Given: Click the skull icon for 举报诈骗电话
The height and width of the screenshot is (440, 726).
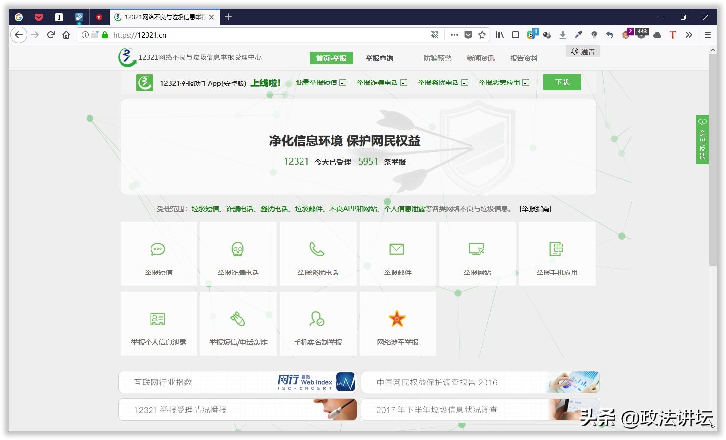Looking at the screenshot, I should coord(238,249).
